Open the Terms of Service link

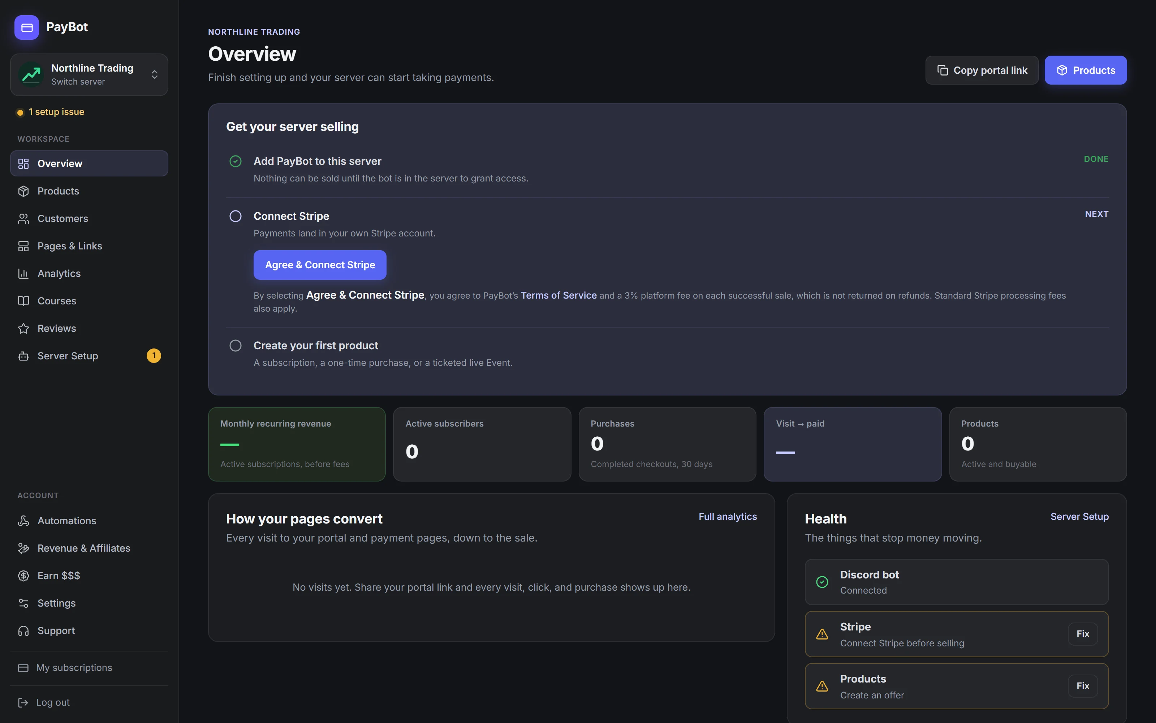pyautogui.click(x=558, y=295)
